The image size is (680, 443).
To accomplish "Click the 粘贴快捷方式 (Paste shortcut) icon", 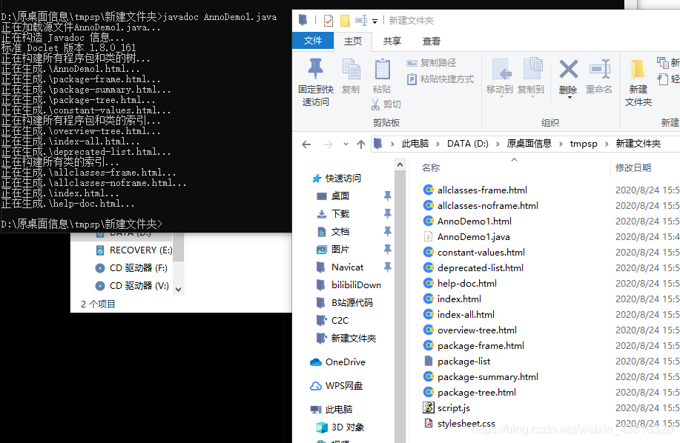I will point(412,79).
